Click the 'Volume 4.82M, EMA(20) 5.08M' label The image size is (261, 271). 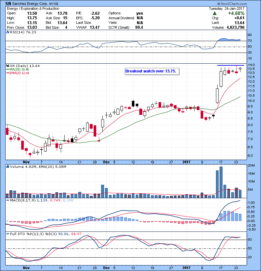pyautogui.click(x=38, y=167)
